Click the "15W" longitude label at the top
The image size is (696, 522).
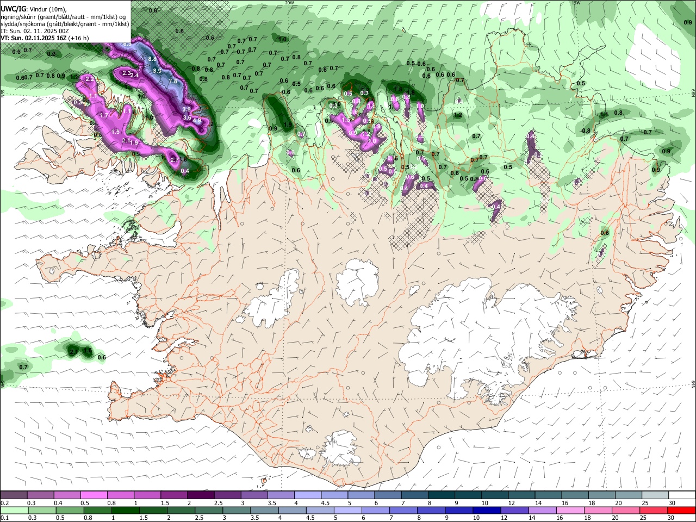(576, 3)
